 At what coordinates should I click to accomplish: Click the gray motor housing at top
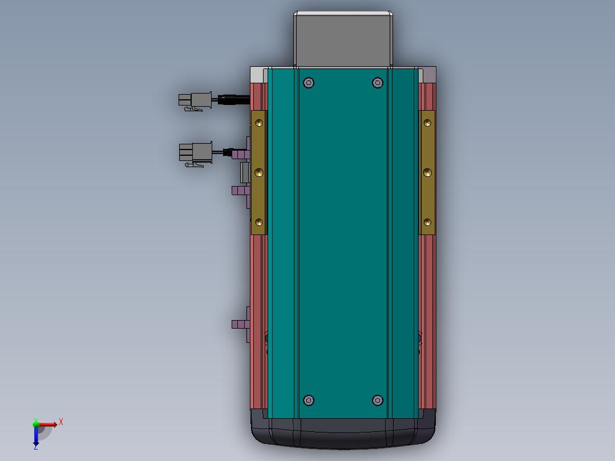(x=343, y=39)
